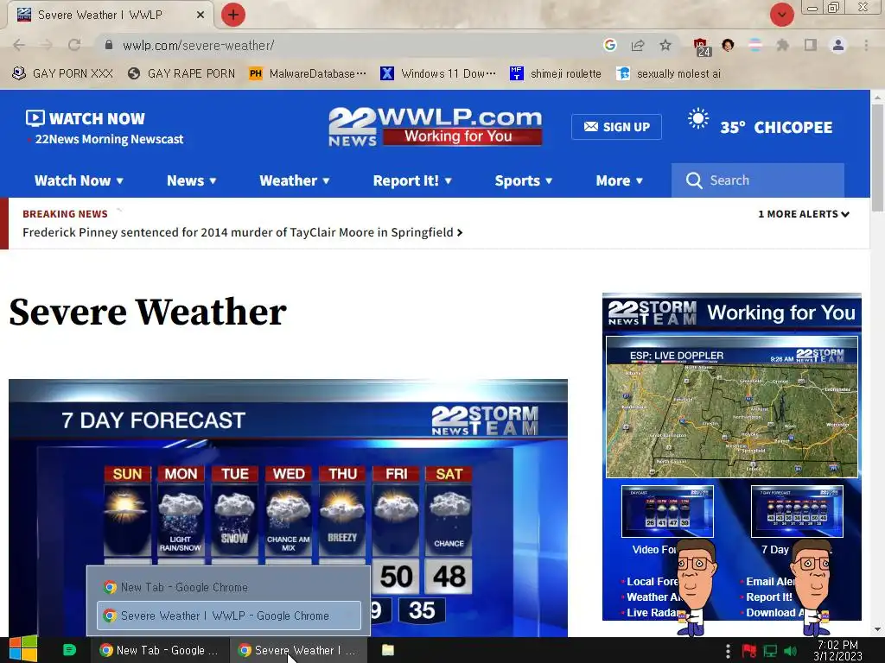Viewport: 885px width, 663px height.
Task: Click the large 7 Day Forecast image
Action: point(288,508)
